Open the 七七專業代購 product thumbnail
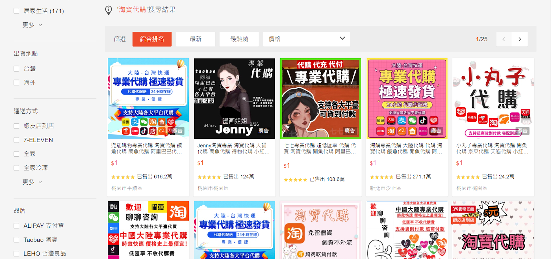The width and height of the screenshot is (551, 259). [x=321, y=99]
